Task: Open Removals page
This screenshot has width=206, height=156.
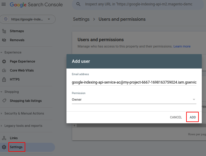Action: (x=17, y=40)
